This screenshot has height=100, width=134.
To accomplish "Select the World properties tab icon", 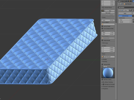I will (128, 1).
